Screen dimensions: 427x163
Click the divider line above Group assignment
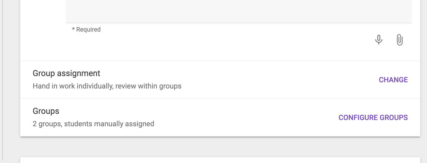pos(220,61)
